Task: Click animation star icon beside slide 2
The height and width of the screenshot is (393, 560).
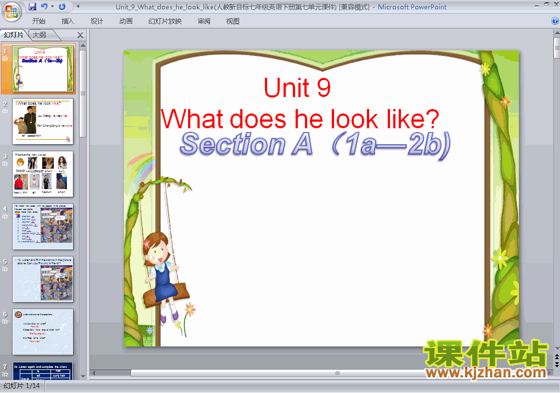Action: pyautogui.click(x=5, y=111)
